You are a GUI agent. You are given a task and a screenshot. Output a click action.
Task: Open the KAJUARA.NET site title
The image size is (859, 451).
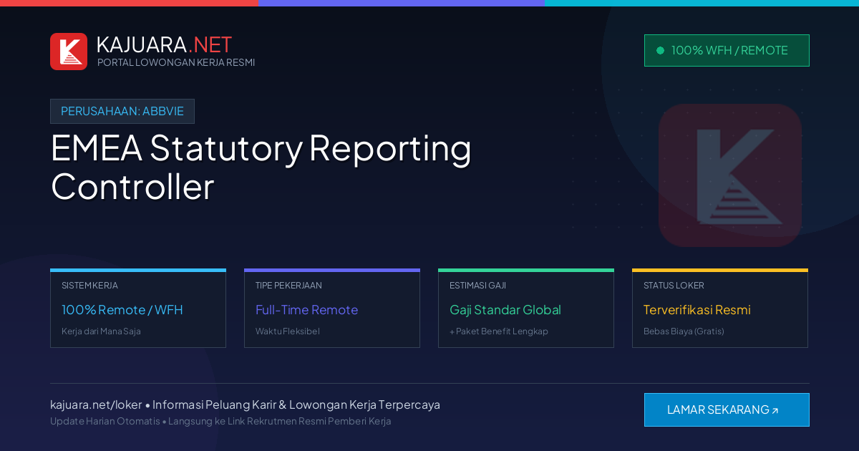(x=164, y=44)
